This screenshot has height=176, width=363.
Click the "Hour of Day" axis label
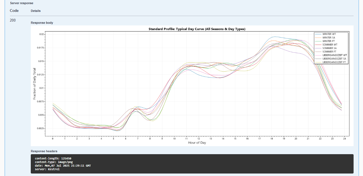pos(197,143)
